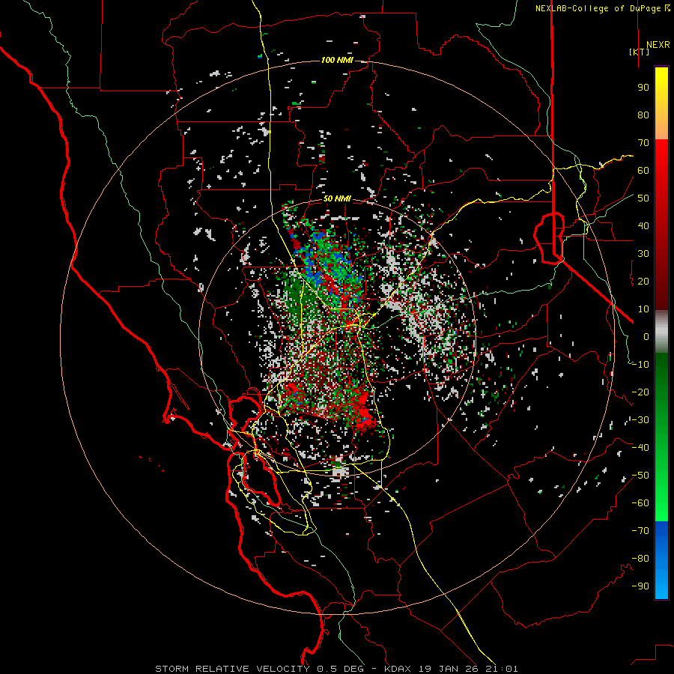Screen dimensions: 674x674
Task: Click the 10 value on velocity scale
Action: 643,309
